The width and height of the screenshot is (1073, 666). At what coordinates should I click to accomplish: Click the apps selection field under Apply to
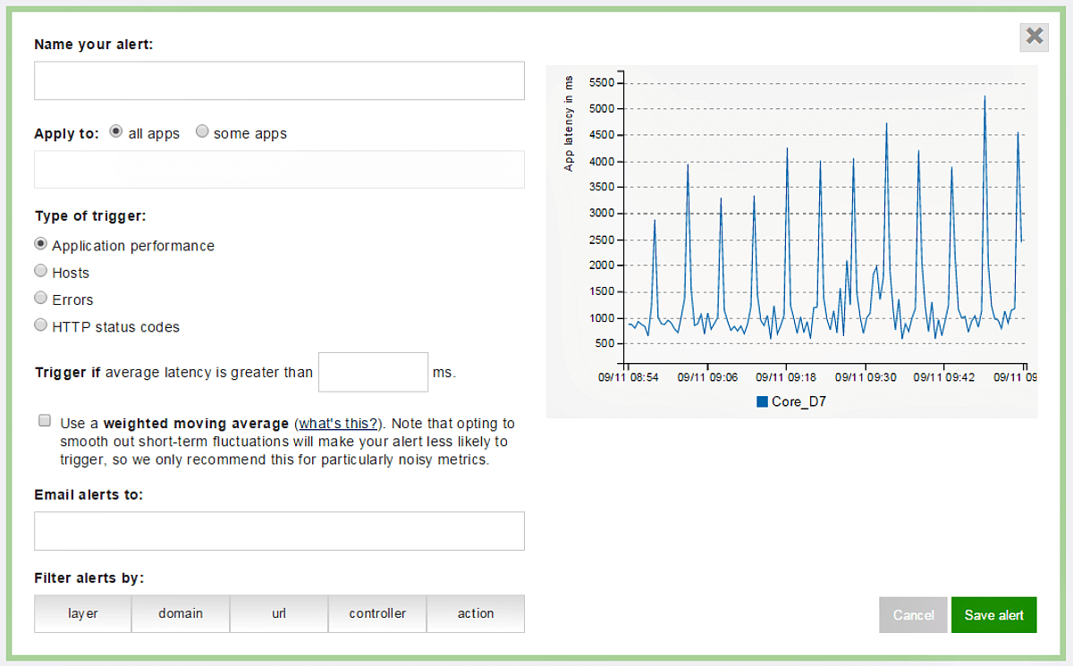(x=279, y=169)
